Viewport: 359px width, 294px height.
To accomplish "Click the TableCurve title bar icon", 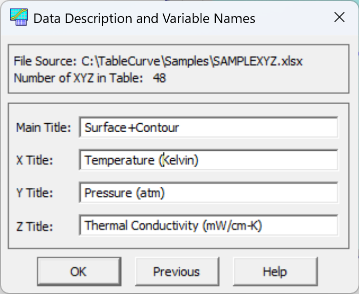I will (x=19, y=17).
